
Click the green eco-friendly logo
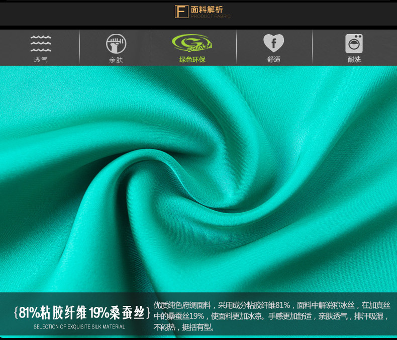click(192, 44)
